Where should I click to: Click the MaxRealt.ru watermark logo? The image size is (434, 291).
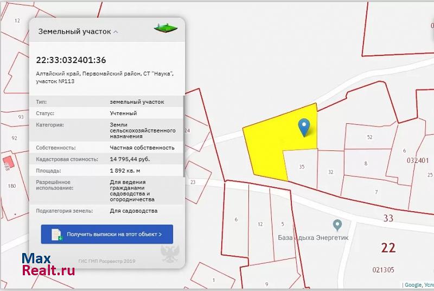click(x=48, y=264)
